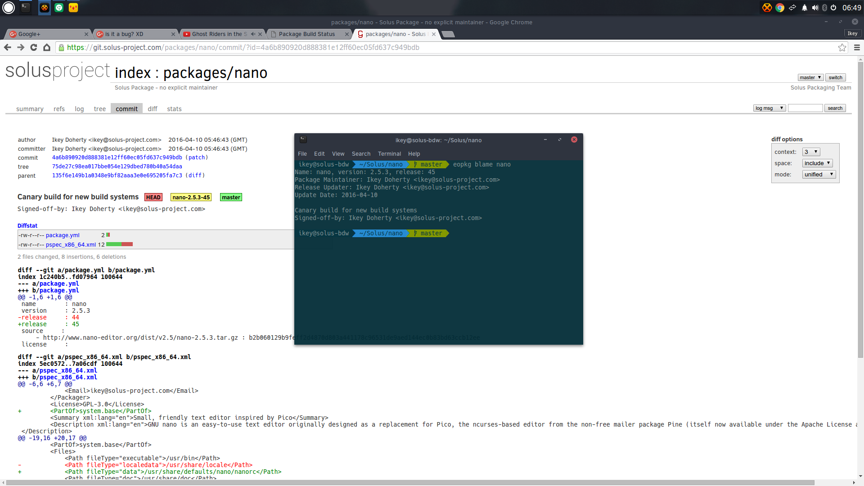View the green padlock site info

(62, 47)
